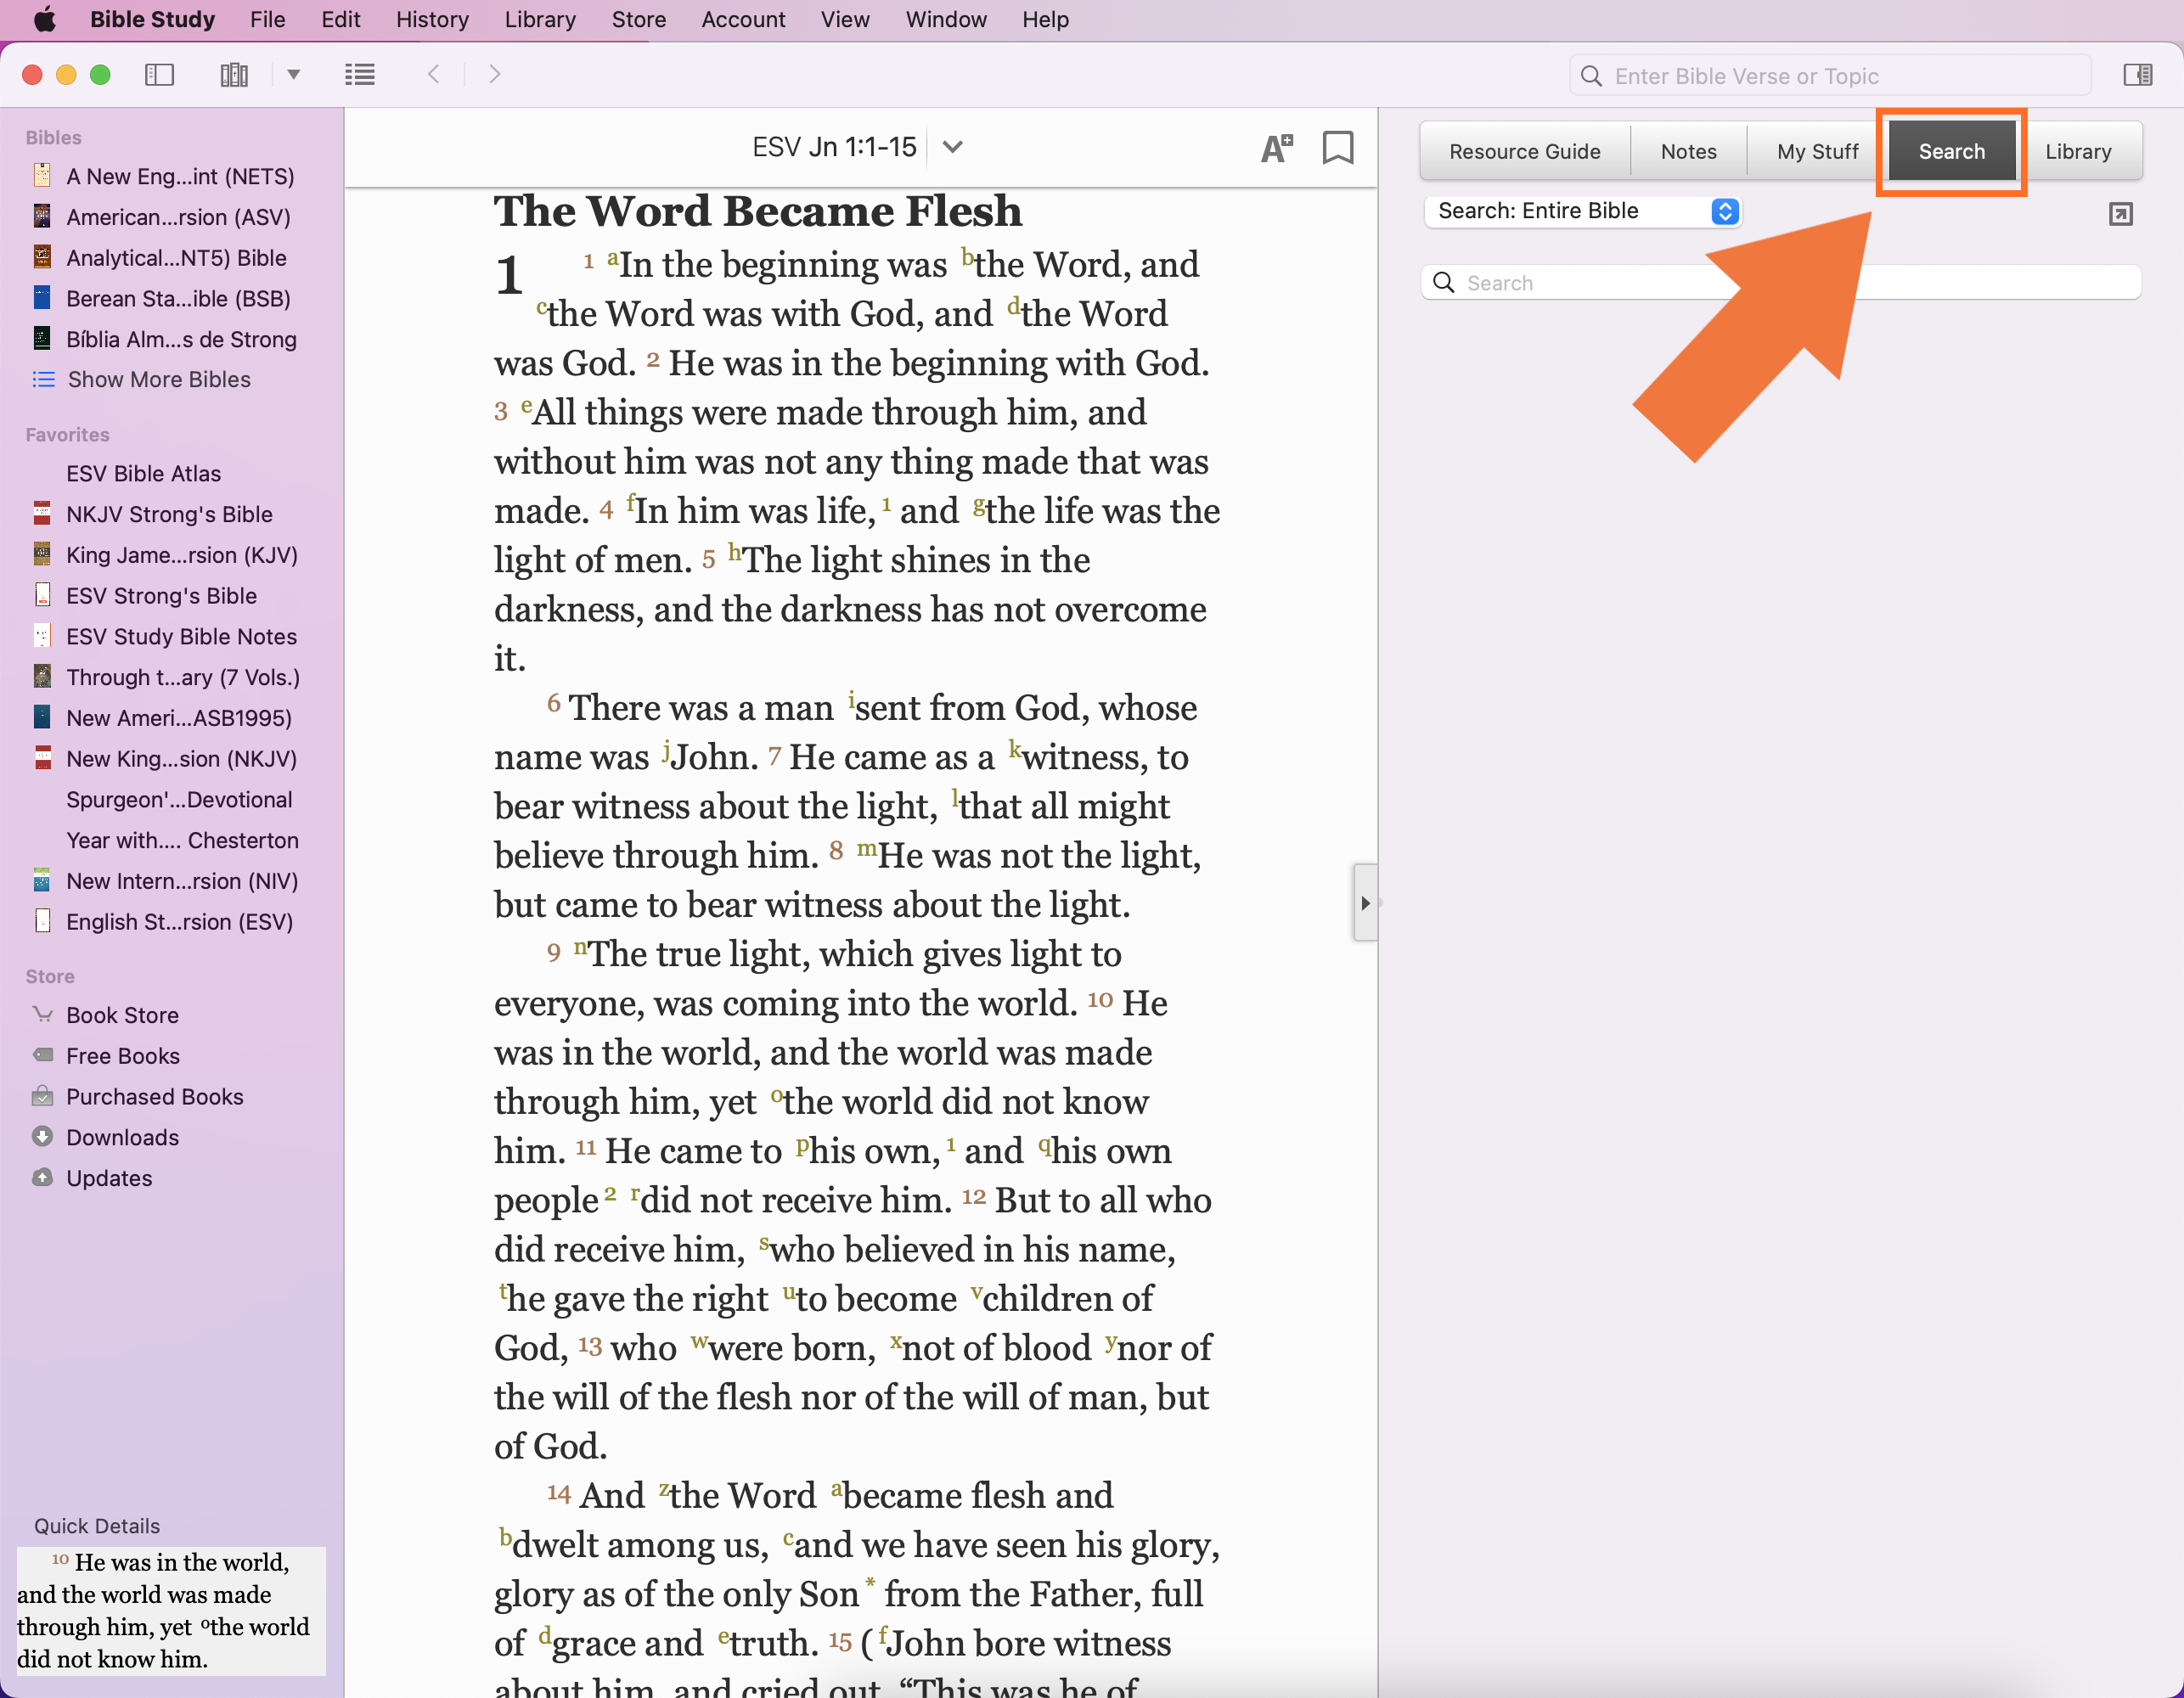Viewport: 2184px width, 1698px height.
Task: Go back with the left arrow
Action: pyautogui.click(x=434, y=75)
